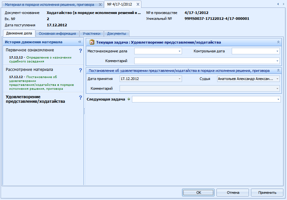Click the № в производстве value 4/17-1/2012
Screen dimensions: 287x200
coord(196,13)
